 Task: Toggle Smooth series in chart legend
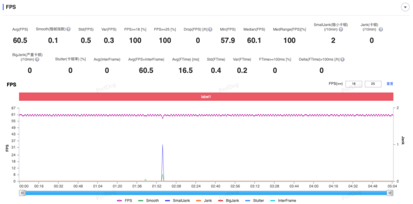pyautogui.click(x=148, y=201)
